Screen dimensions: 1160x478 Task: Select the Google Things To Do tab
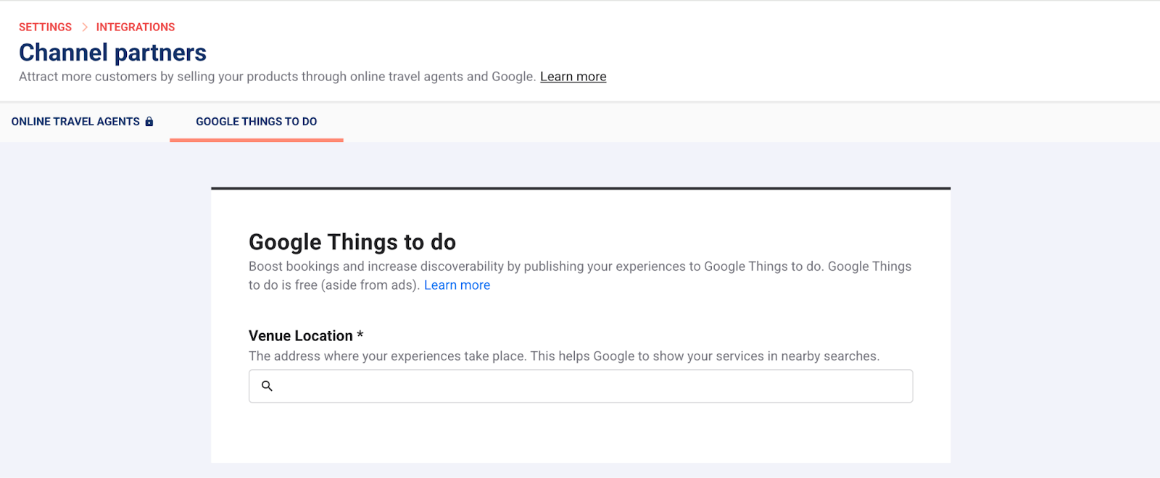click(x=256, y=122)
